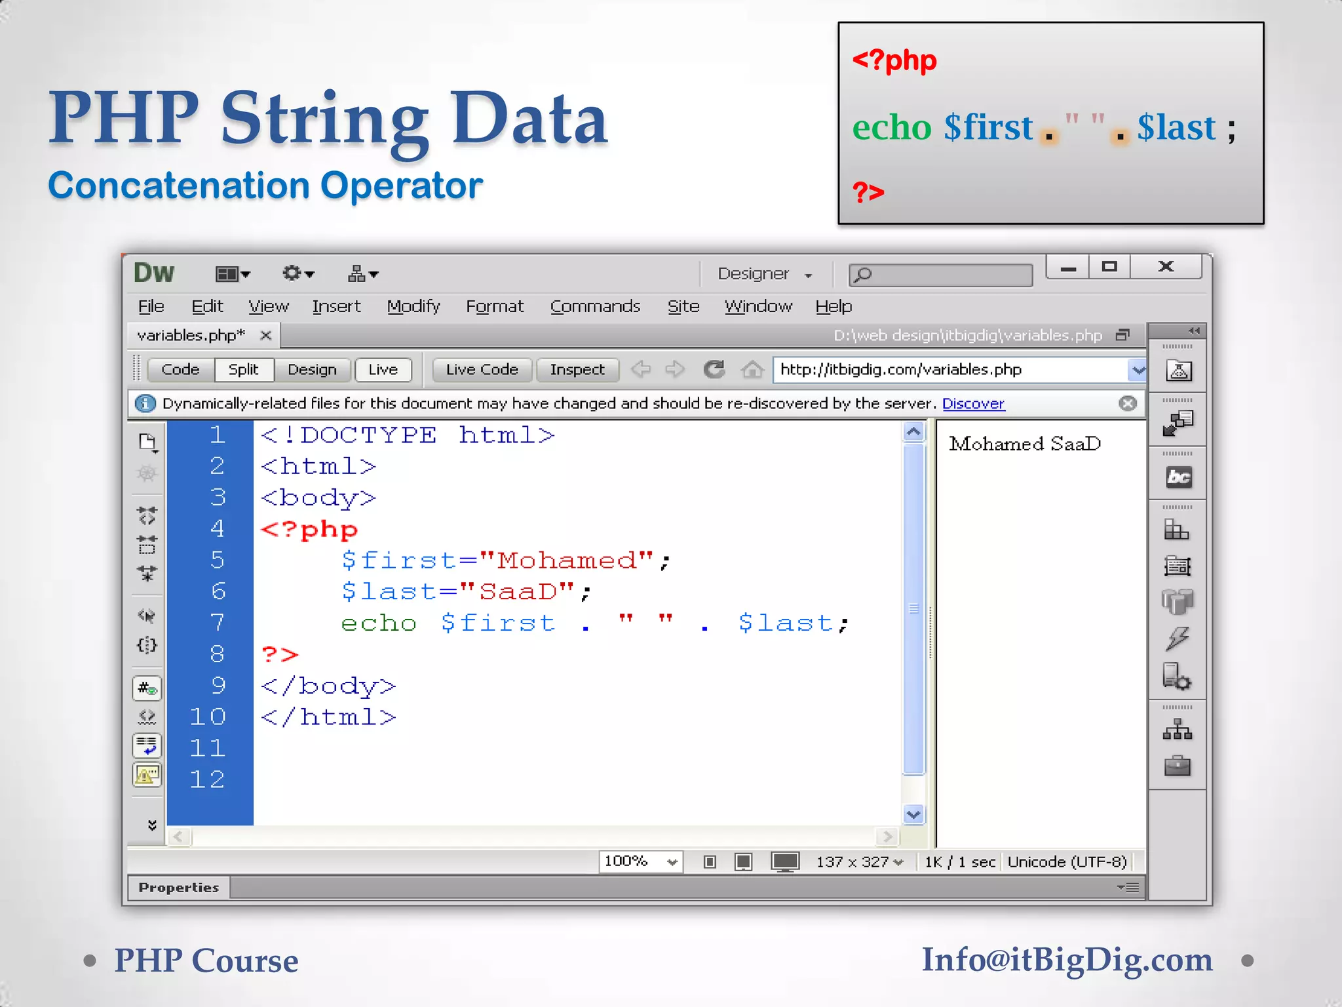Click the code pane scroll down arrow
The height and width of the screenshot is (1007, 1342).
click(913, 814)
